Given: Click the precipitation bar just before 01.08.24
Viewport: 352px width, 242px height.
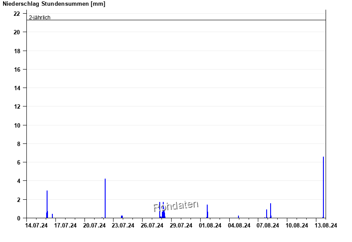Looking at the screenshot, I should tap(207, 211).
